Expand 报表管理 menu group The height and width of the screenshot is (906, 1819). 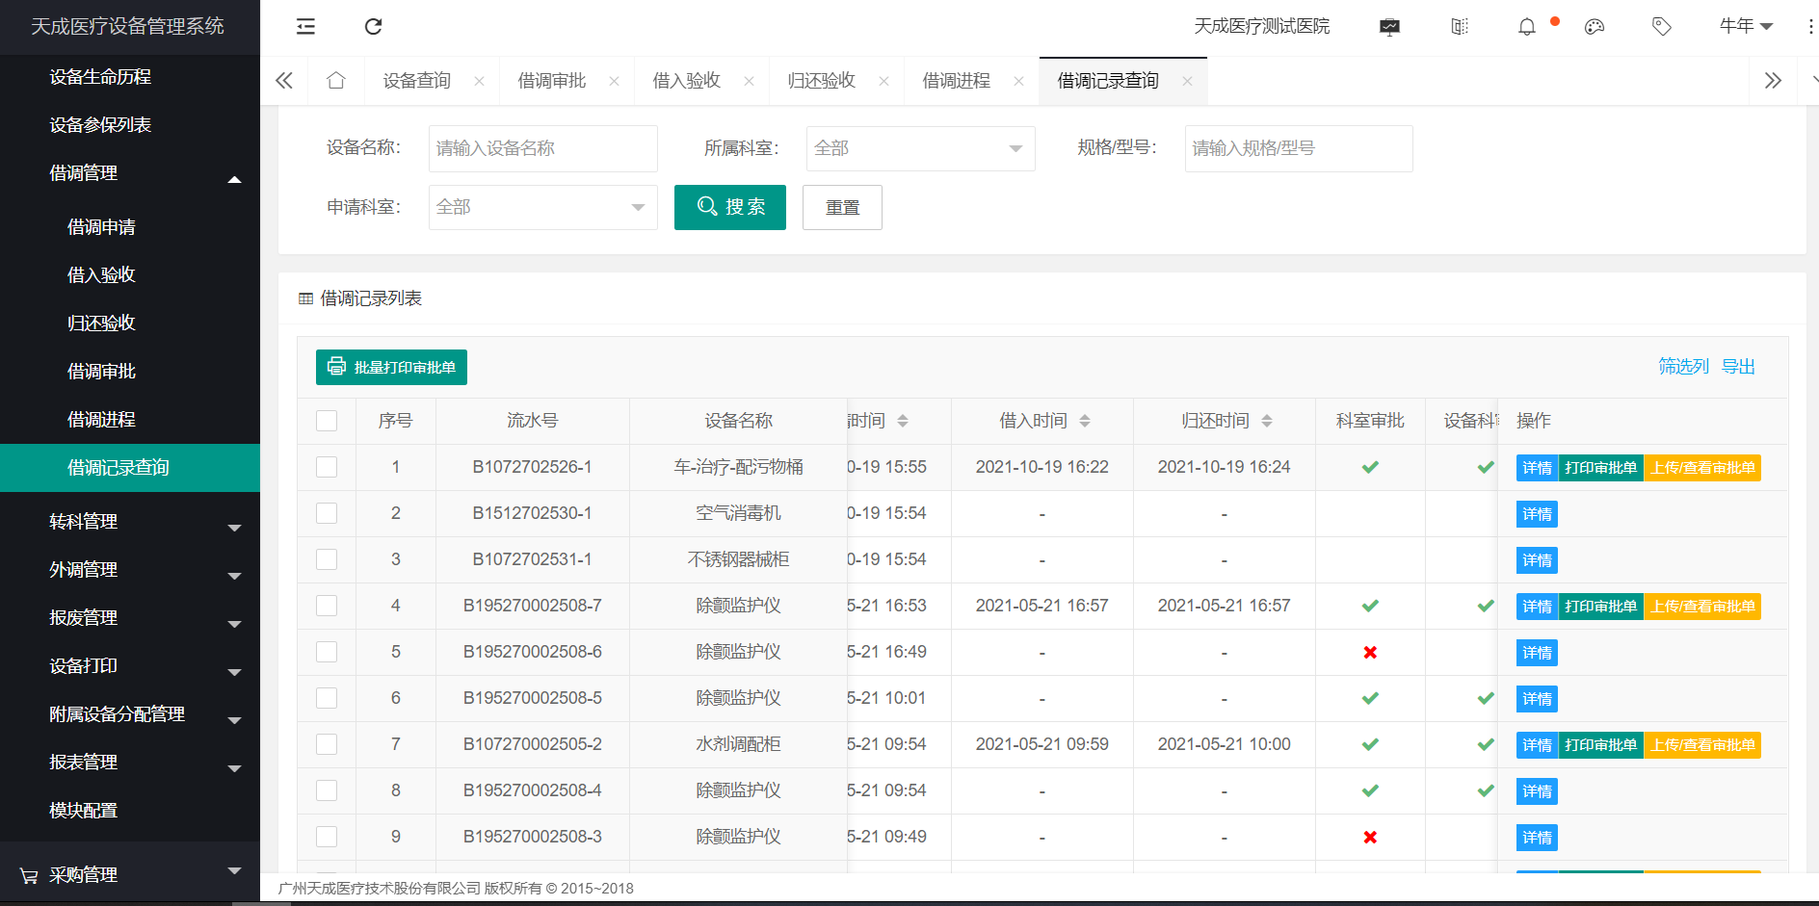pyautogui.click(x=130, y=763)
